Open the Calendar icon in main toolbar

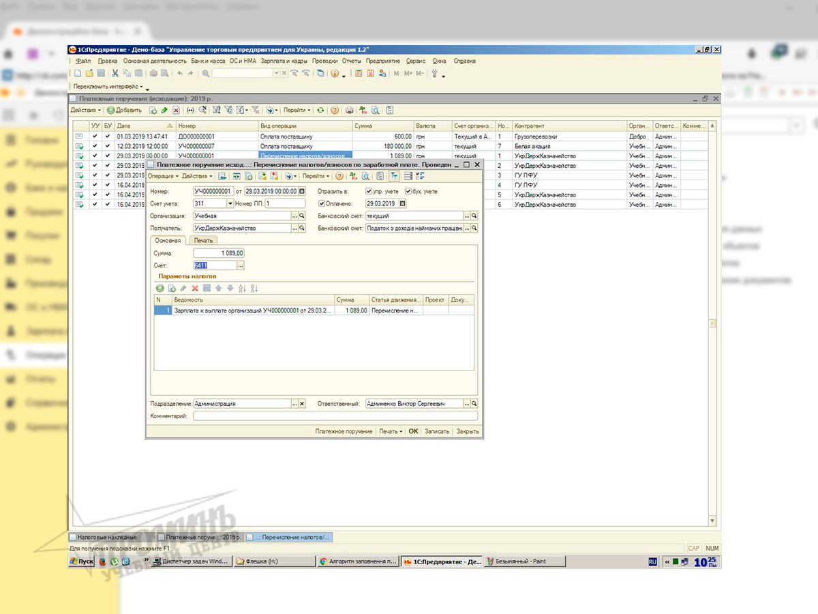(x=370, y=73)
